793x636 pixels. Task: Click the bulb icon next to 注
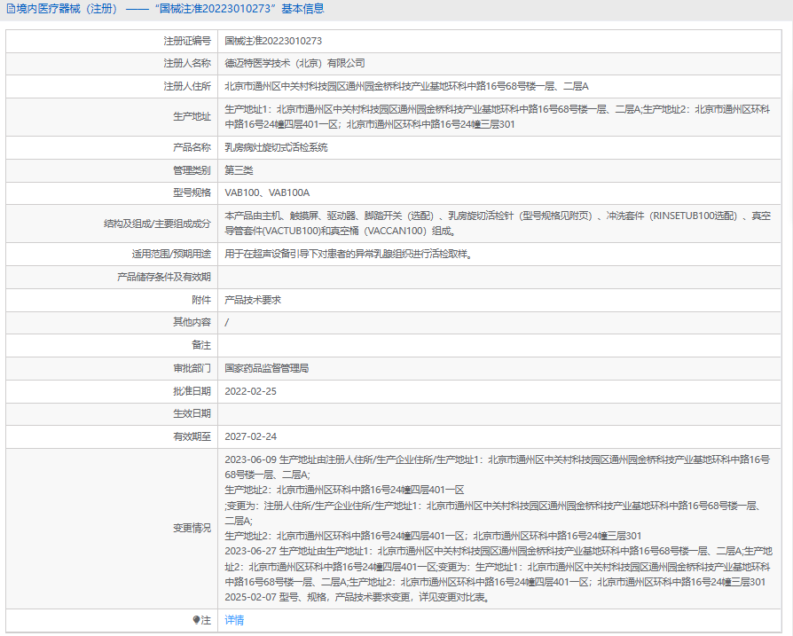[x=196, y=620]
